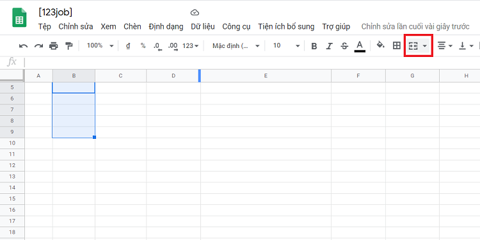Select row 18 header
Viewport: 480px width, 240px height.
12,232
